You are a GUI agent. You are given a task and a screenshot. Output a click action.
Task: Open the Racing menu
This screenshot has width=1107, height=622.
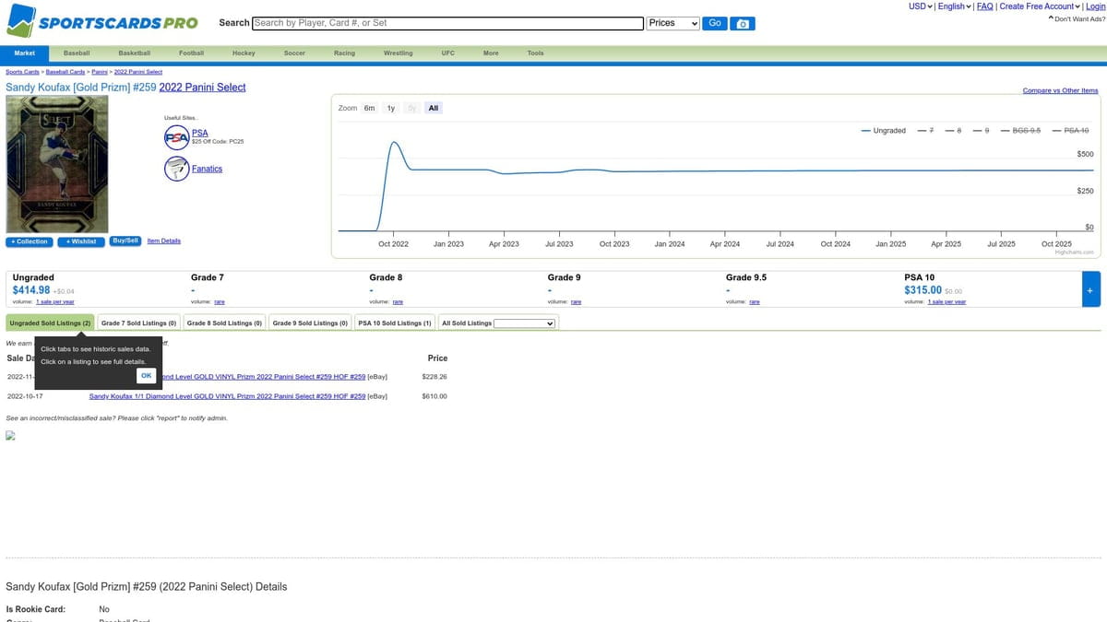click(344, 53)
